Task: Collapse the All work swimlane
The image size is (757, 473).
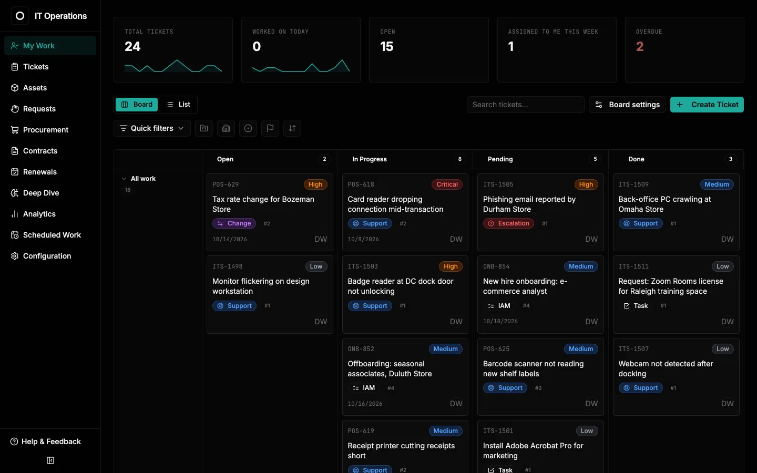Action: tap(124, 179)
